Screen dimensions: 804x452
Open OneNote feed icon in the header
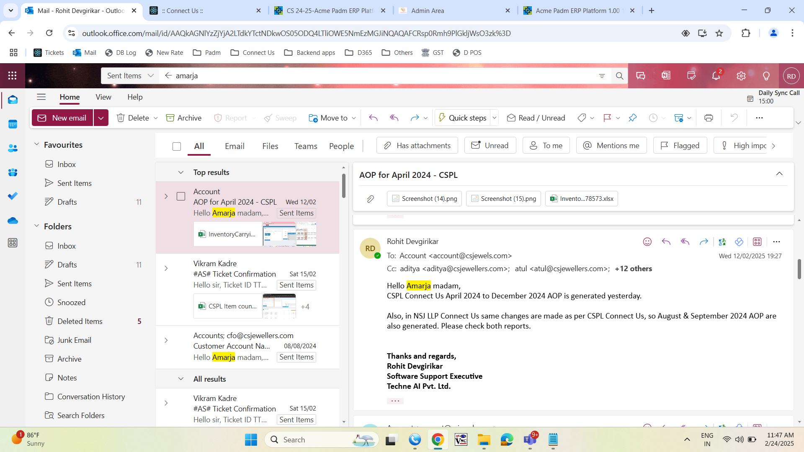tap(666, 76)
